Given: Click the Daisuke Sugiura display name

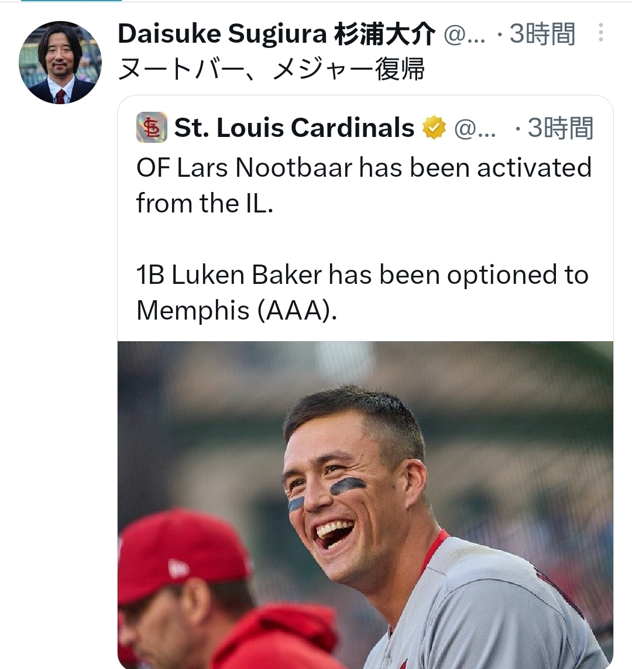Looking at the screenshot, I should click(x=222, y=35).
